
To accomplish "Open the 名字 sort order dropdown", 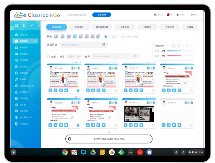I will pyautogui.click(x=73, y=56).
